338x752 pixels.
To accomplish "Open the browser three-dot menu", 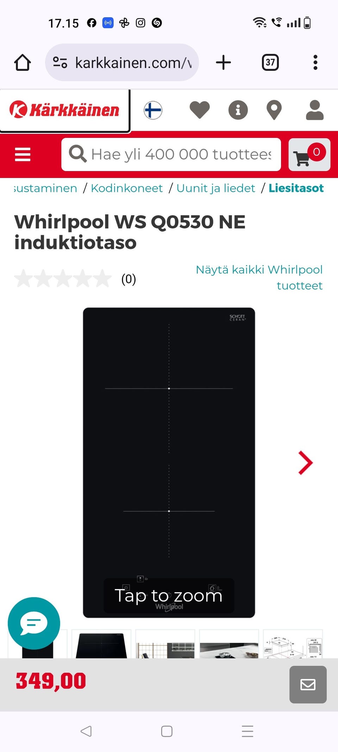I will tap(315, 62).
